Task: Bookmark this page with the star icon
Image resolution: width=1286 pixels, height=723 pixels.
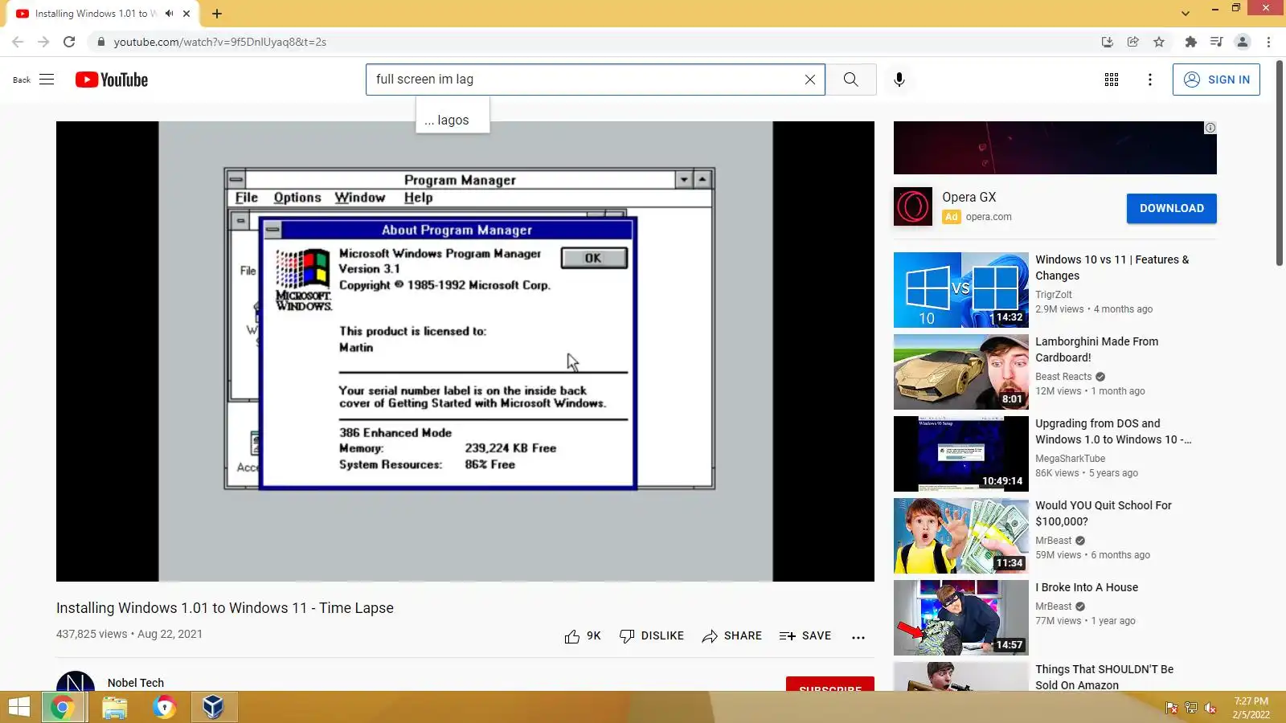Action: pos(1159,42)
